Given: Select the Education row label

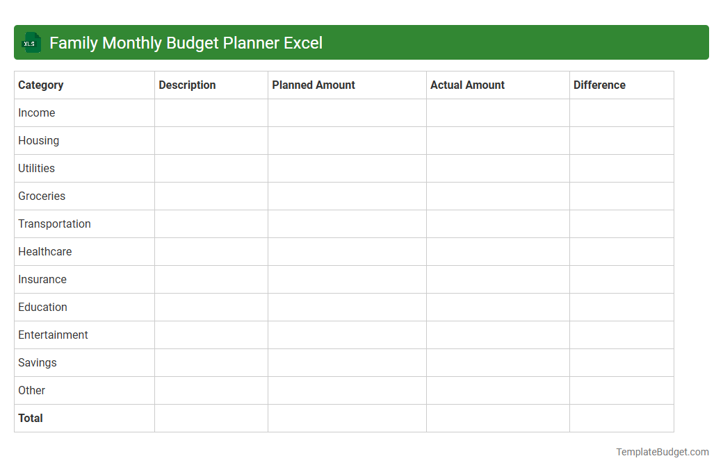Looking at the screenshot, I should [42, 307].
